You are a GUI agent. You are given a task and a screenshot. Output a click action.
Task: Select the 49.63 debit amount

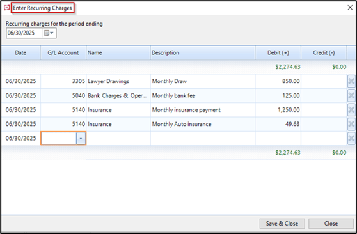(x=278, y=124)
